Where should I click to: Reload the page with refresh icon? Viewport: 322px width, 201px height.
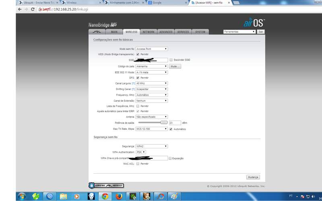click(33, 9)
